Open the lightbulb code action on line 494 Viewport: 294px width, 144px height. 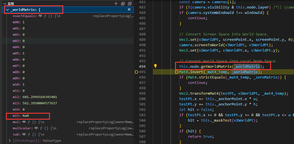click(155, 66)
